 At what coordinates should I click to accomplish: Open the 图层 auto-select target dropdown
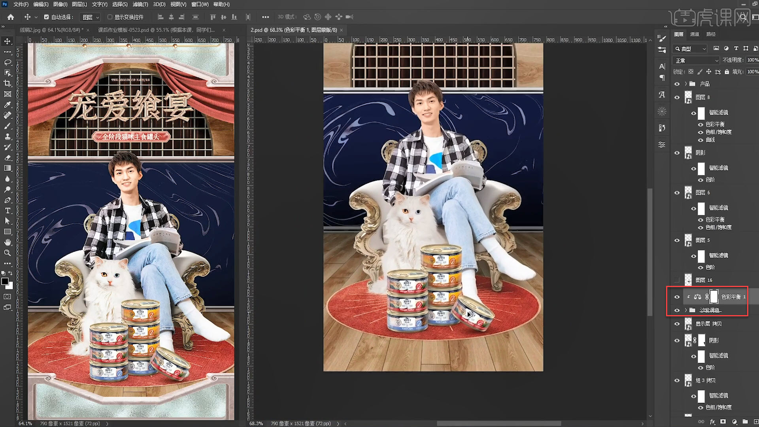coord(91,17)
